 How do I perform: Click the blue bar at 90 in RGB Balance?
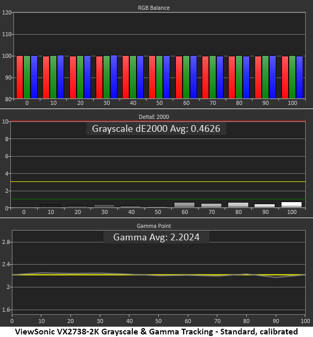click(273, 77)
